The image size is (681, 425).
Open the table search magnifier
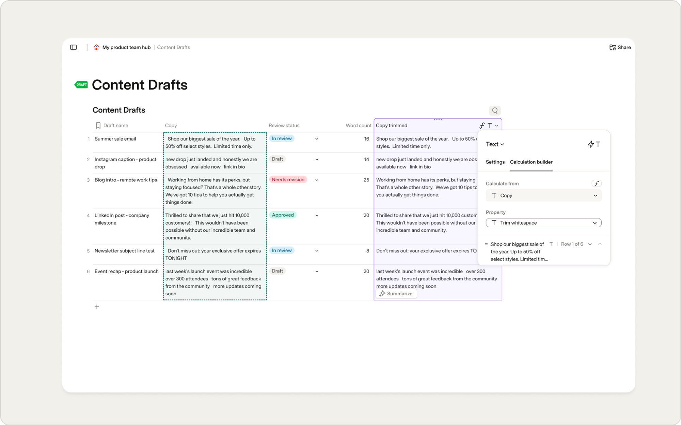(495, 111)
